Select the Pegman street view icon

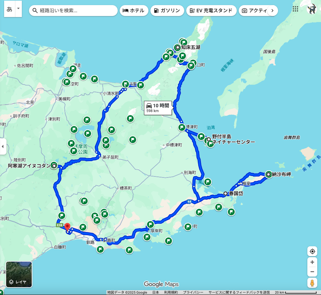(x=312, y=283)
